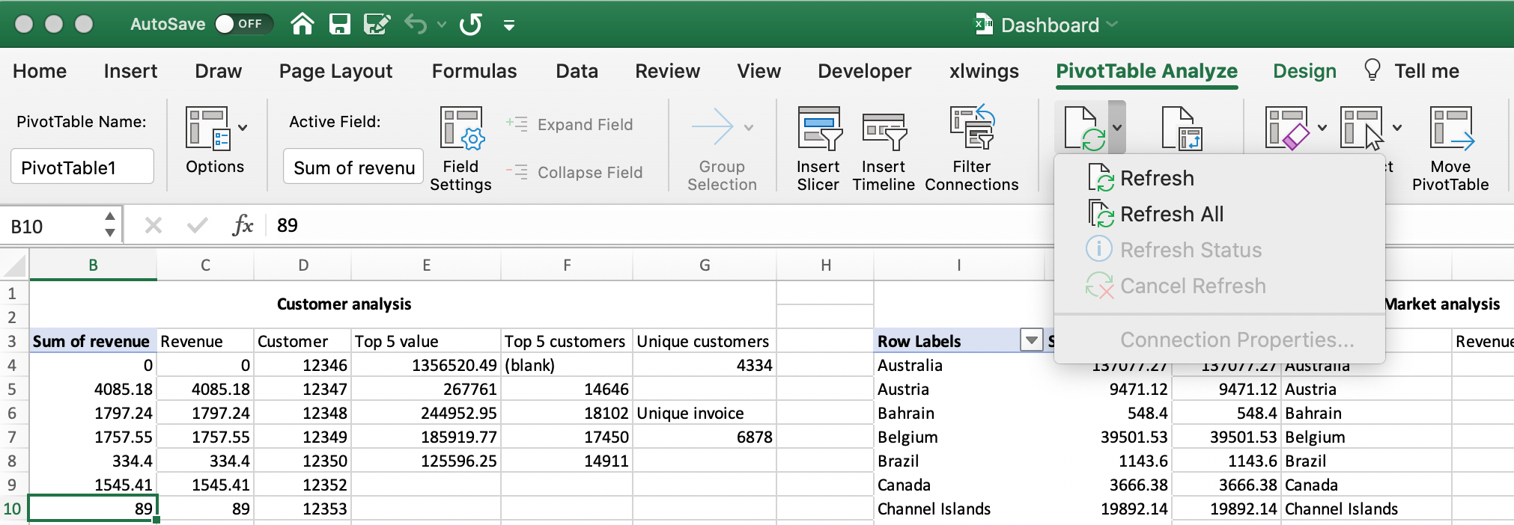Click the Move PivotTable icon
The width and height of the screenshot is (1514, 525).
click(x=1450, y=129)
